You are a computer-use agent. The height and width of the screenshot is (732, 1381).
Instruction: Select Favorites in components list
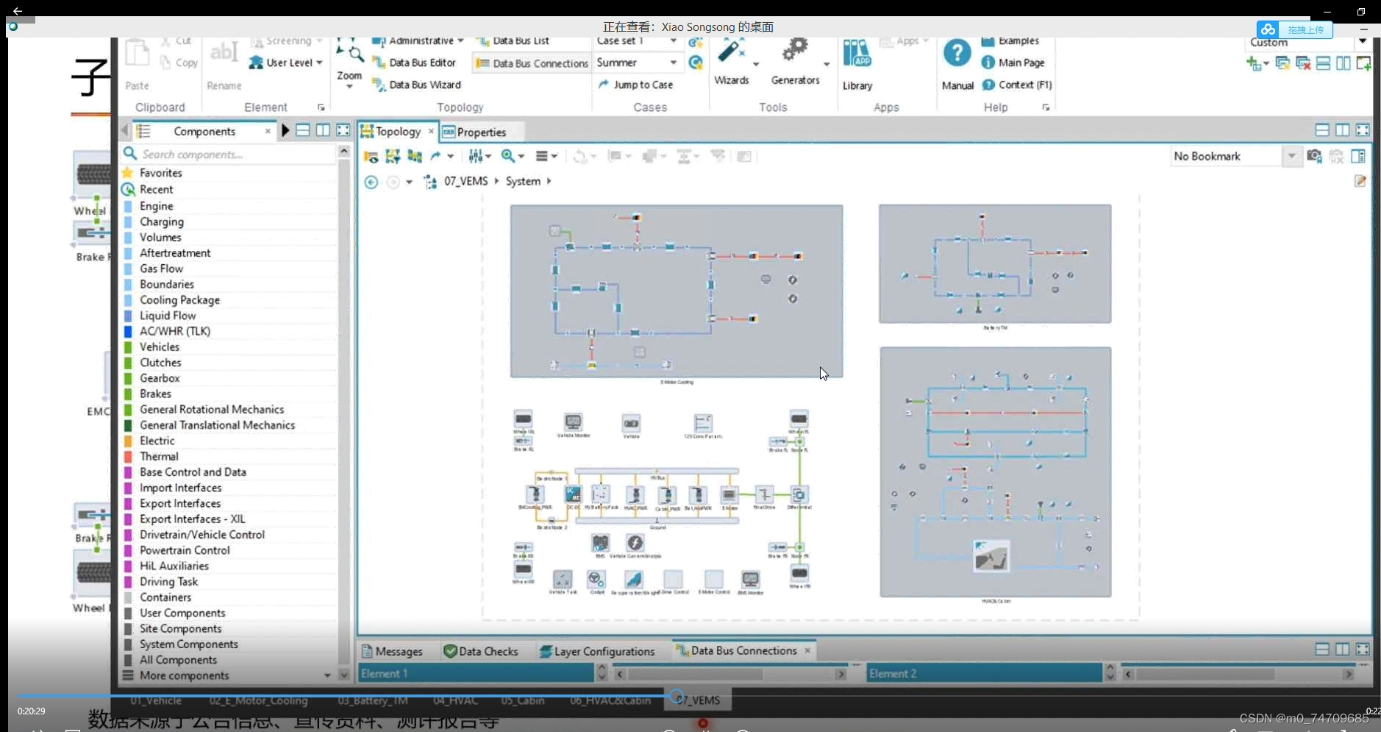[x=161, y=173]
